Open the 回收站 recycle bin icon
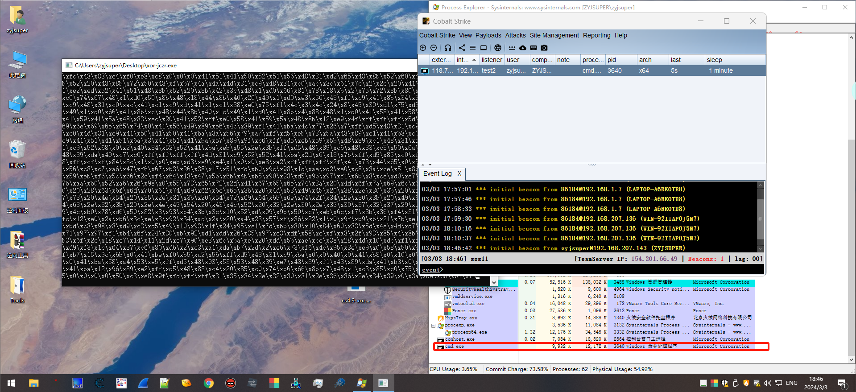The image size is (856, 392). (17, 154)
